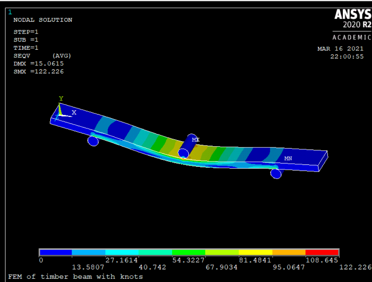This screenshot has height=282, width=372.
Task: Click the TIME=1 text
Action: pyautogui.click(x=26, y=48)
